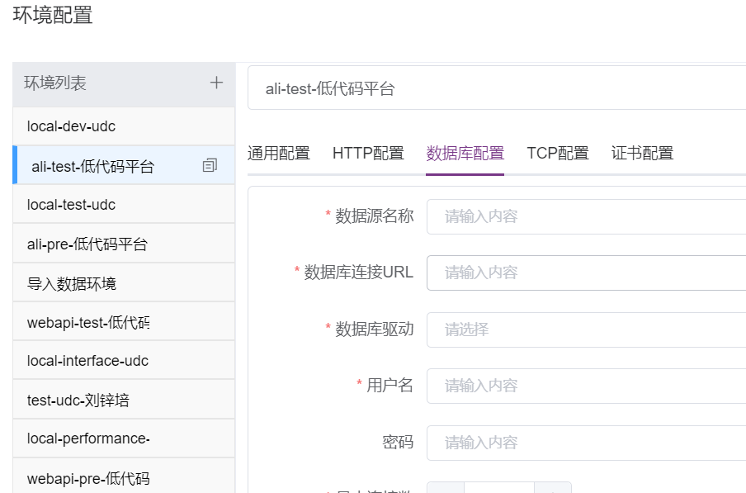The width and height of the screenshot is (746, 493).
Task: Click the environment name field at top
Action: pos(497,88)
